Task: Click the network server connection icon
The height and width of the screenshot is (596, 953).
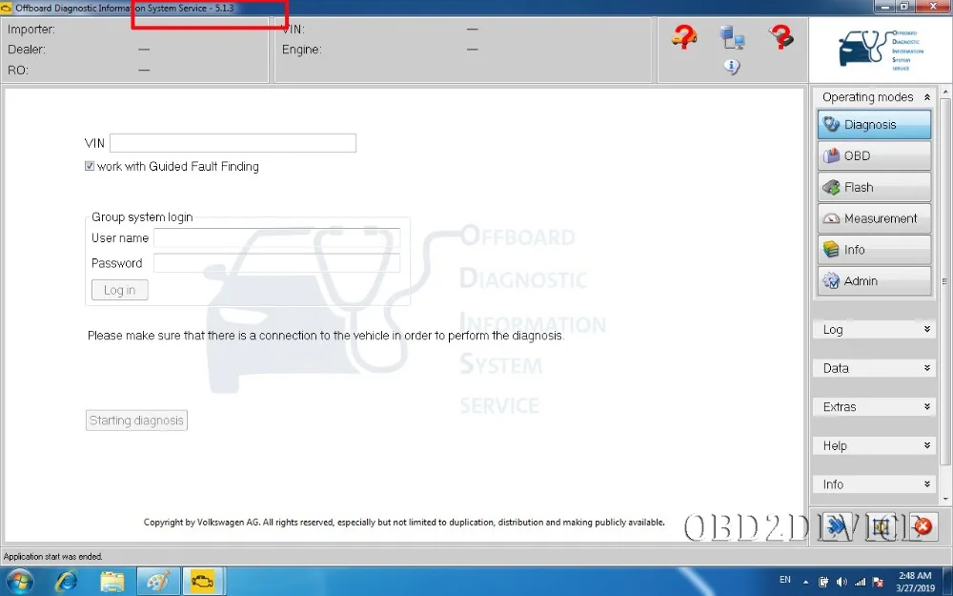Action: [732, 37]
